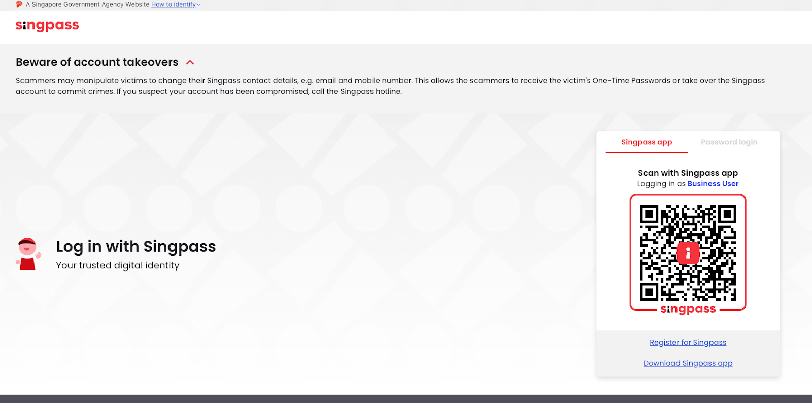Open the 'Download Singpass app' link
This screenshot has width=812, height=403.
(688, 363)
